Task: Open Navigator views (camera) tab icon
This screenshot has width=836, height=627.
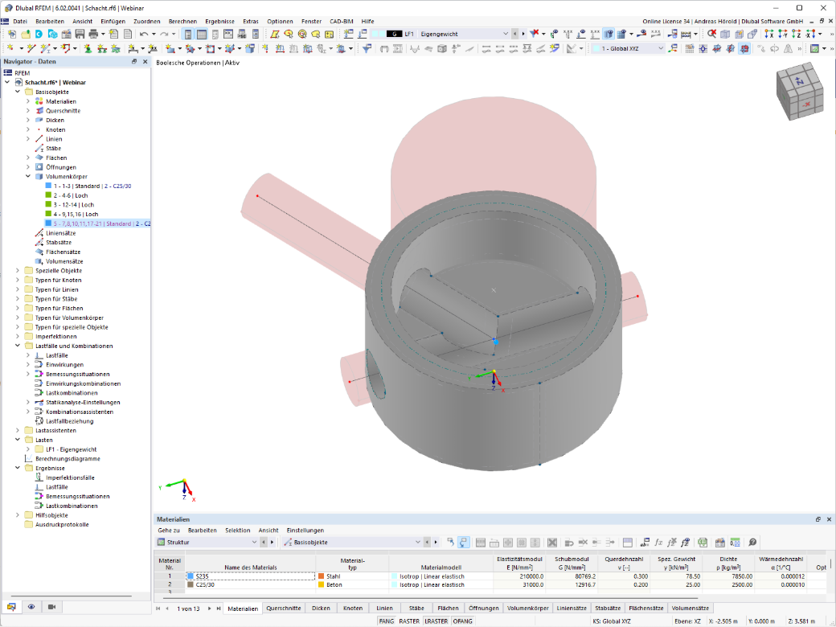Action: pos(51,607)
